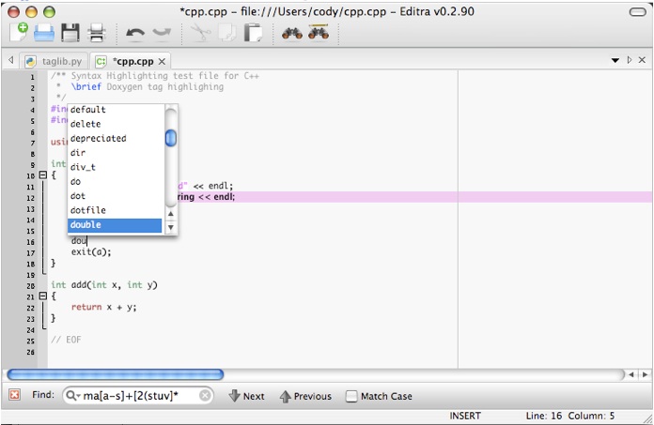The height and width of the screenshot is (425, 654).
Task: Click the Paste clipboard icon
Action: pos(252,33)
